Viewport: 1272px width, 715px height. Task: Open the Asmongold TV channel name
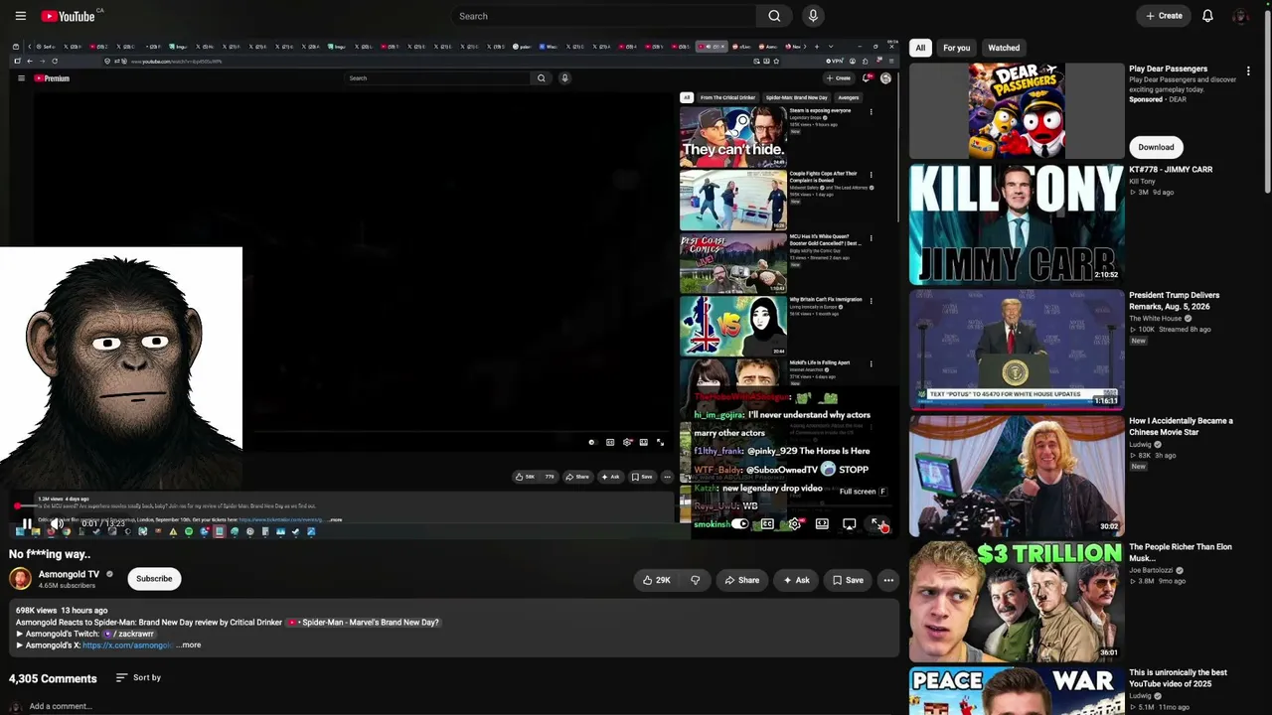[69, 574]
